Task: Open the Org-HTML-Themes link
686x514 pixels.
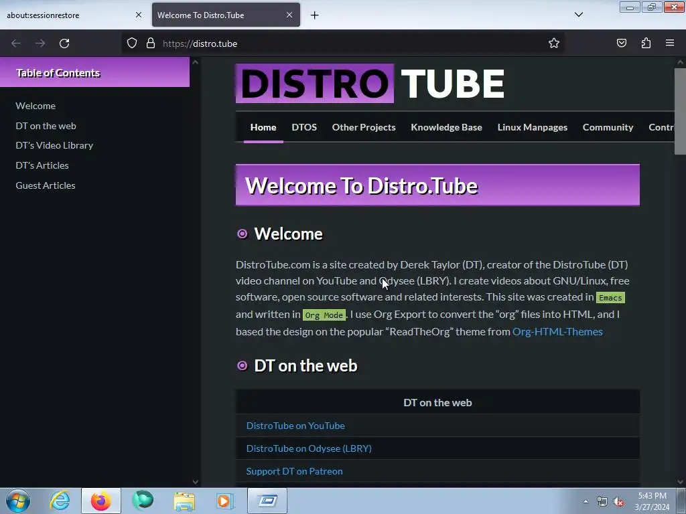Action: click(557, 332)
